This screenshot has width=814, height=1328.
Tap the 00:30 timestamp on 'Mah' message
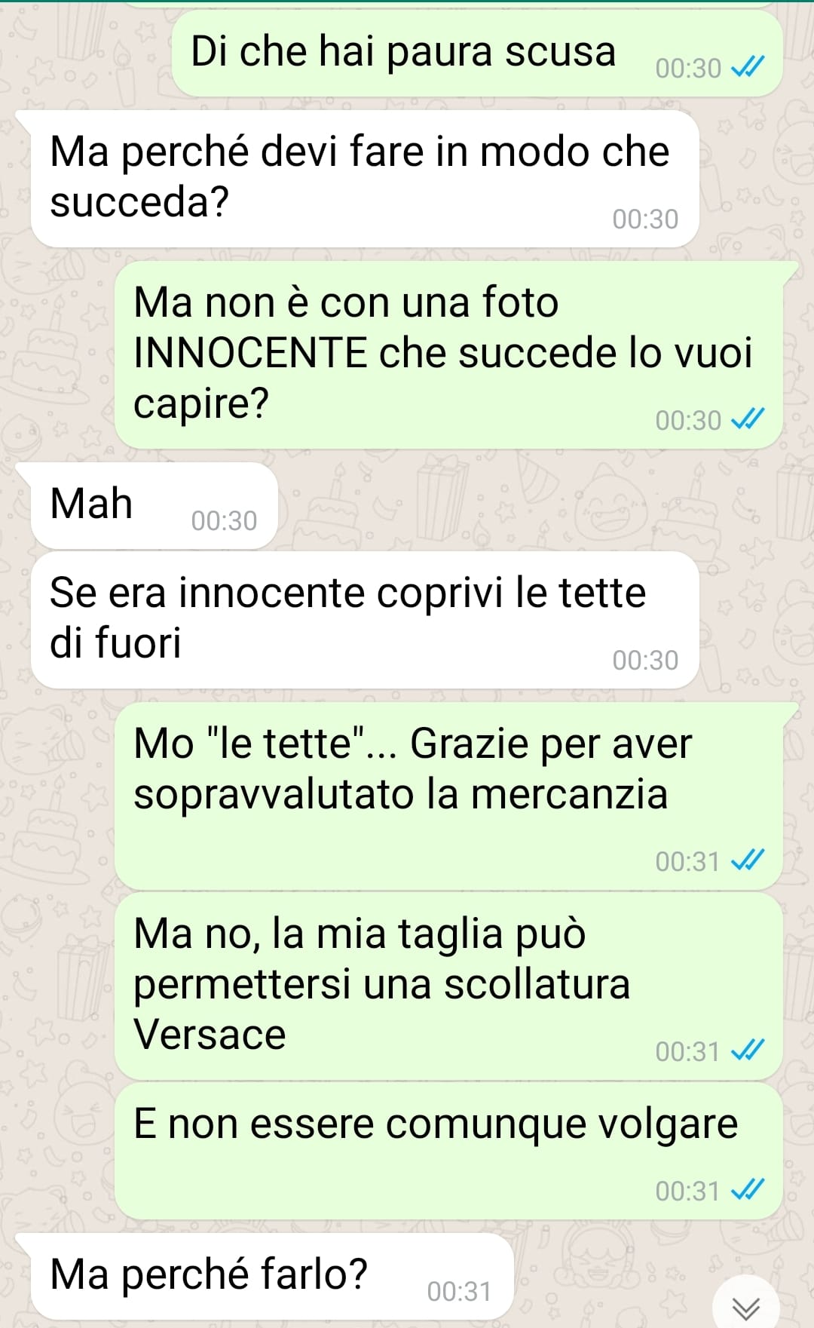tap(224, 520)
